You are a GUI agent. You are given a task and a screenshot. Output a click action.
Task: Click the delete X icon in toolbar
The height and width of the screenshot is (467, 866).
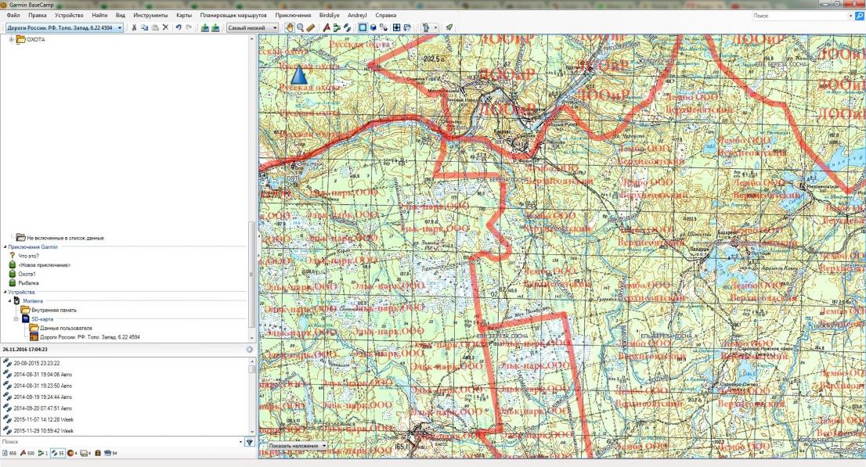(x=165, y=27)
